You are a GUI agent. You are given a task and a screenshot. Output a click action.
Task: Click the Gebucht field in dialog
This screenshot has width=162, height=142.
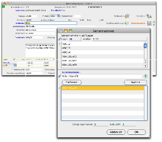129,124
